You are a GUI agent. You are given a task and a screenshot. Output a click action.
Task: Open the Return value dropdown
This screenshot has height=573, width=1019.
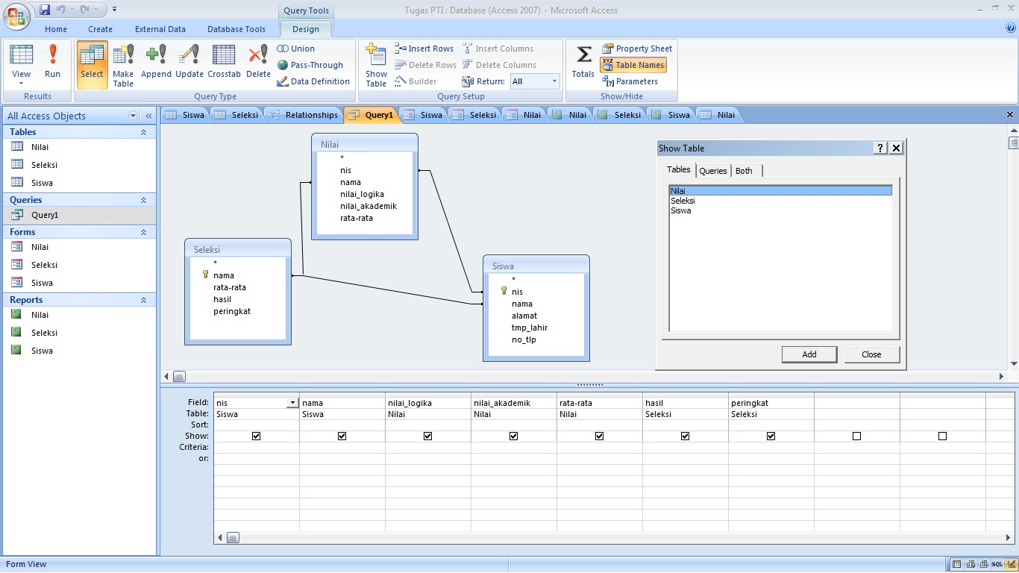[x=554, y=81]
